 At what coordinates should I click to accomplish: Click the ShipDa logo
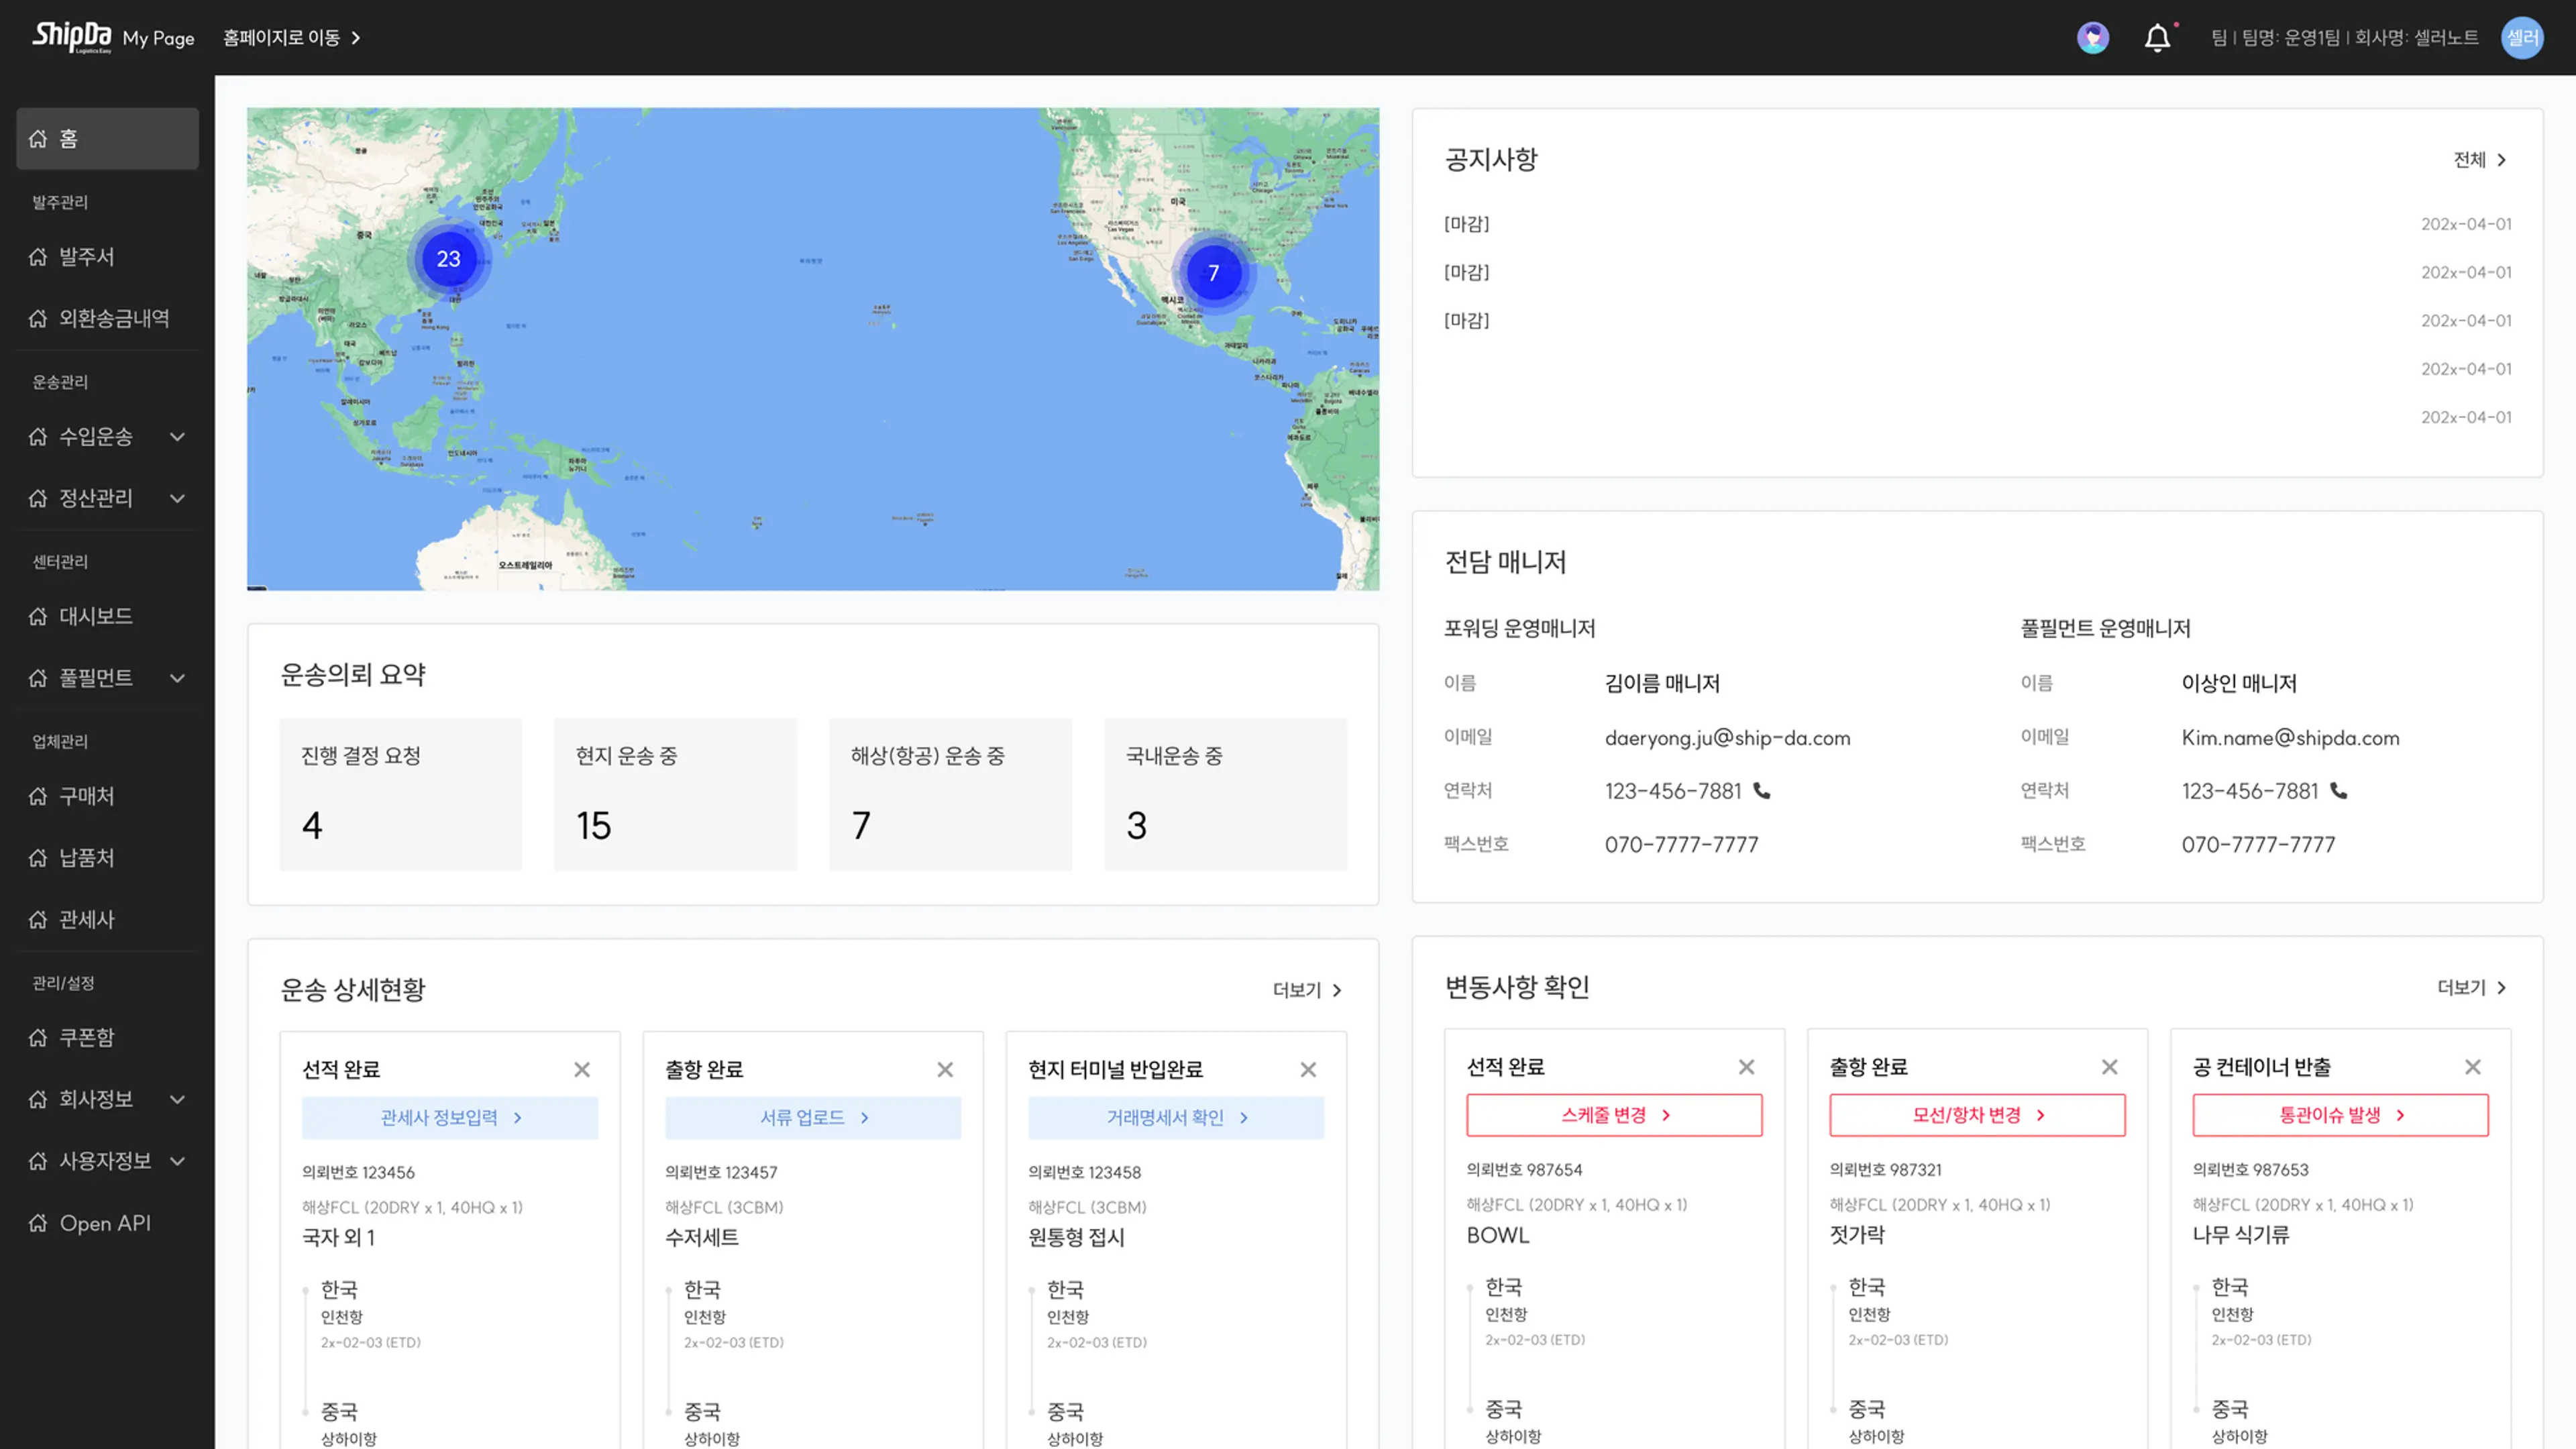pyautogui.click(x=71, y=37)
